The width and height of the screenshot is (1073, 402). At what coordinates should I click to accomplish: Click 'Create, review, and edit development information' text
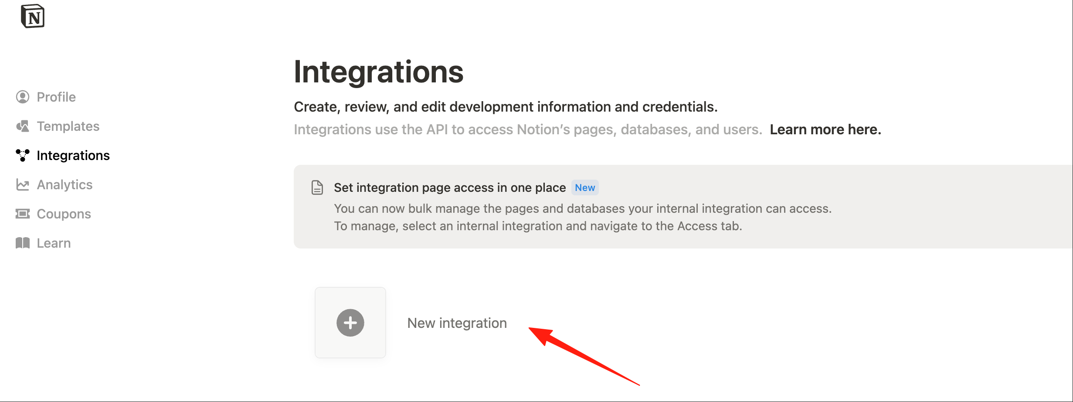click(506, 107)
